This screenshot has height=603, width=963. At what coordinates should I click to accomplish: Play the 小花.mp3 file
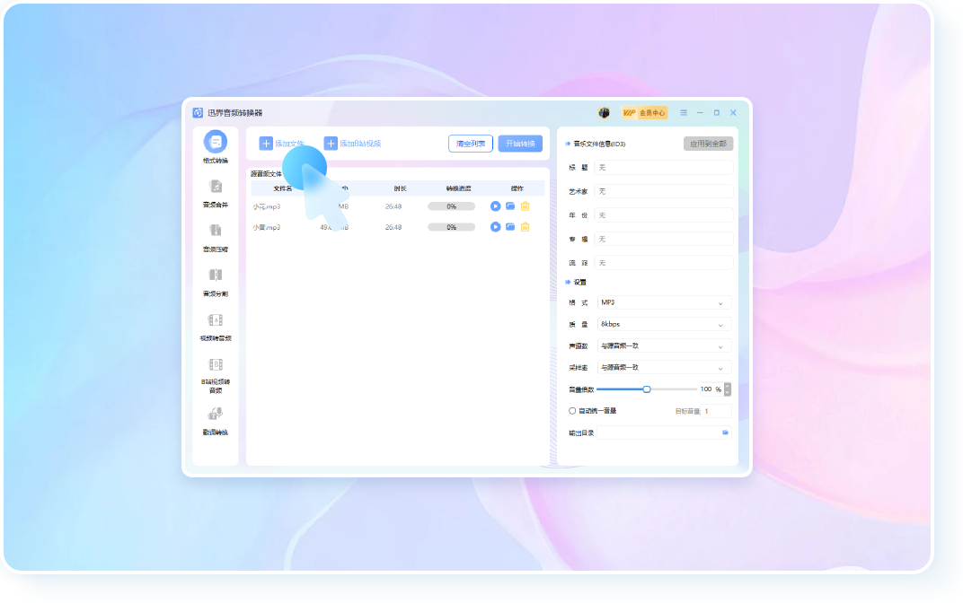(x=496, y=206)
